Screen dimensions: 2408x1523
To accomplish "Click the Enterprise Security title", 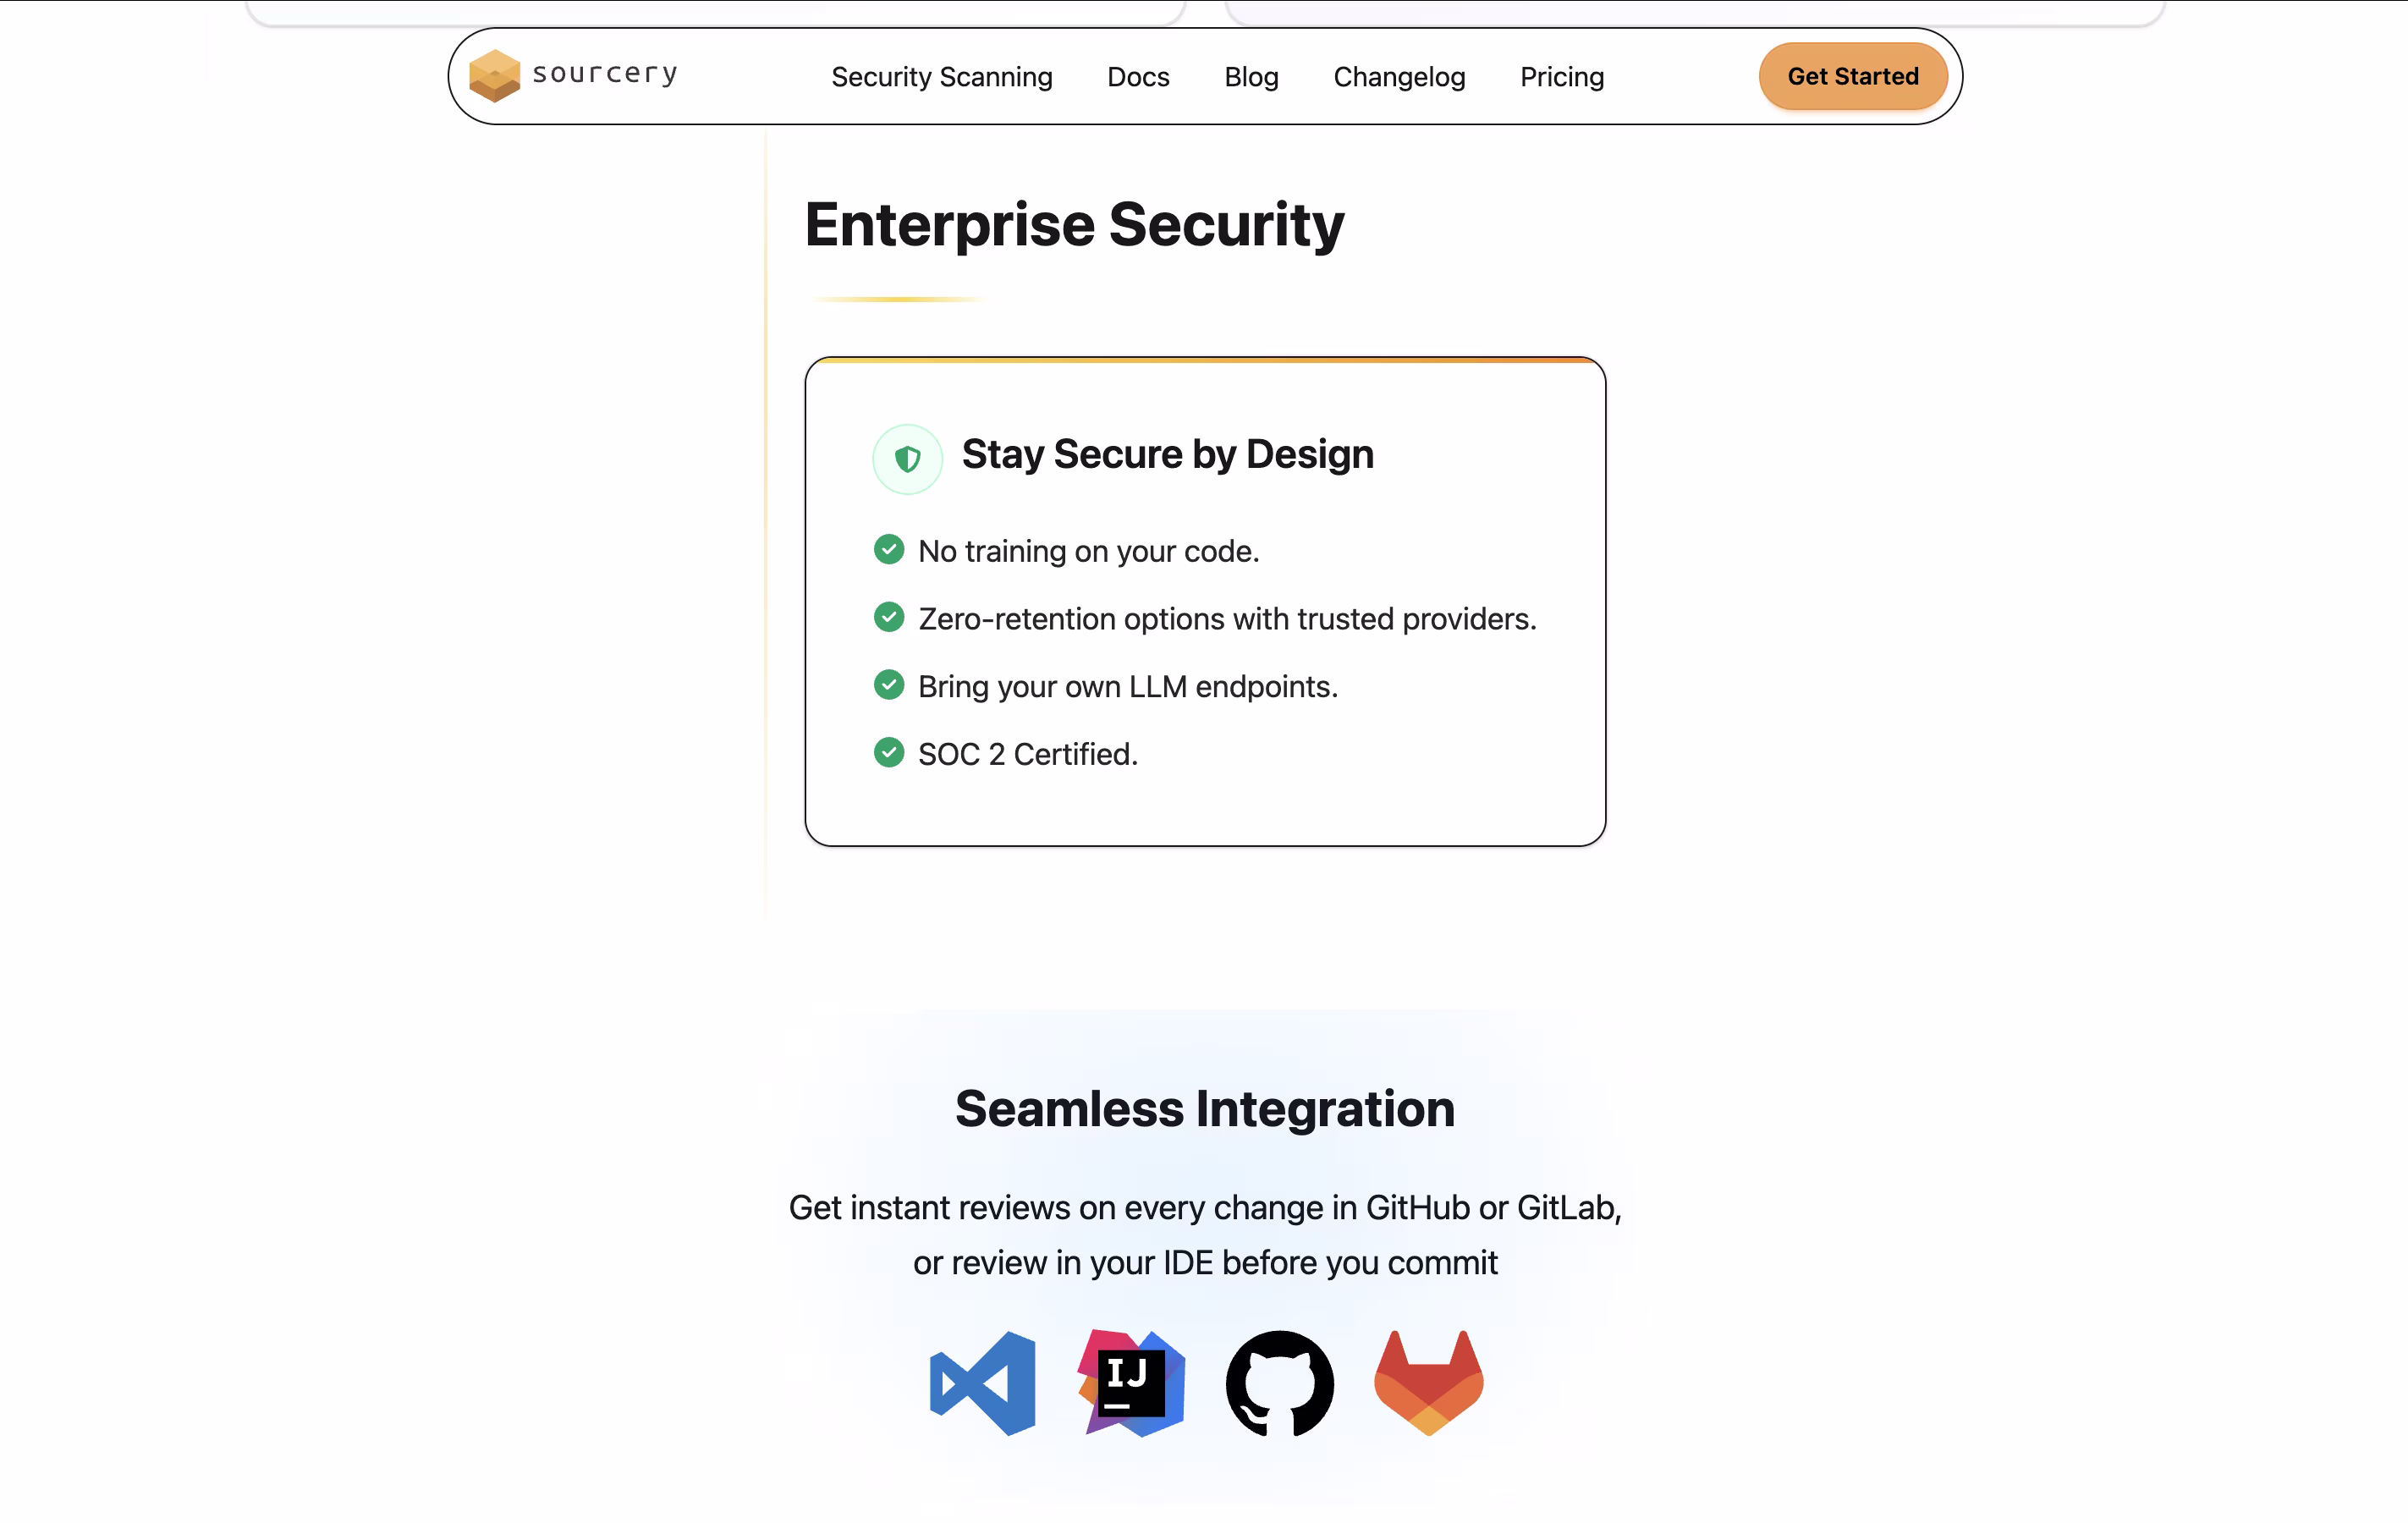I will point(1074,224).
